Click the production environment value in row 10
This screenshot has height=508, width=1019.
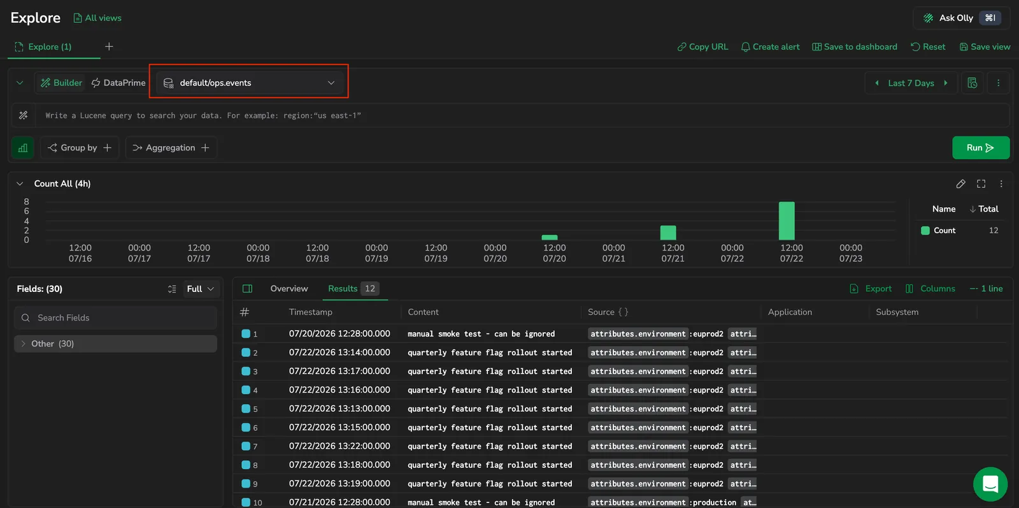pos(715,502)
